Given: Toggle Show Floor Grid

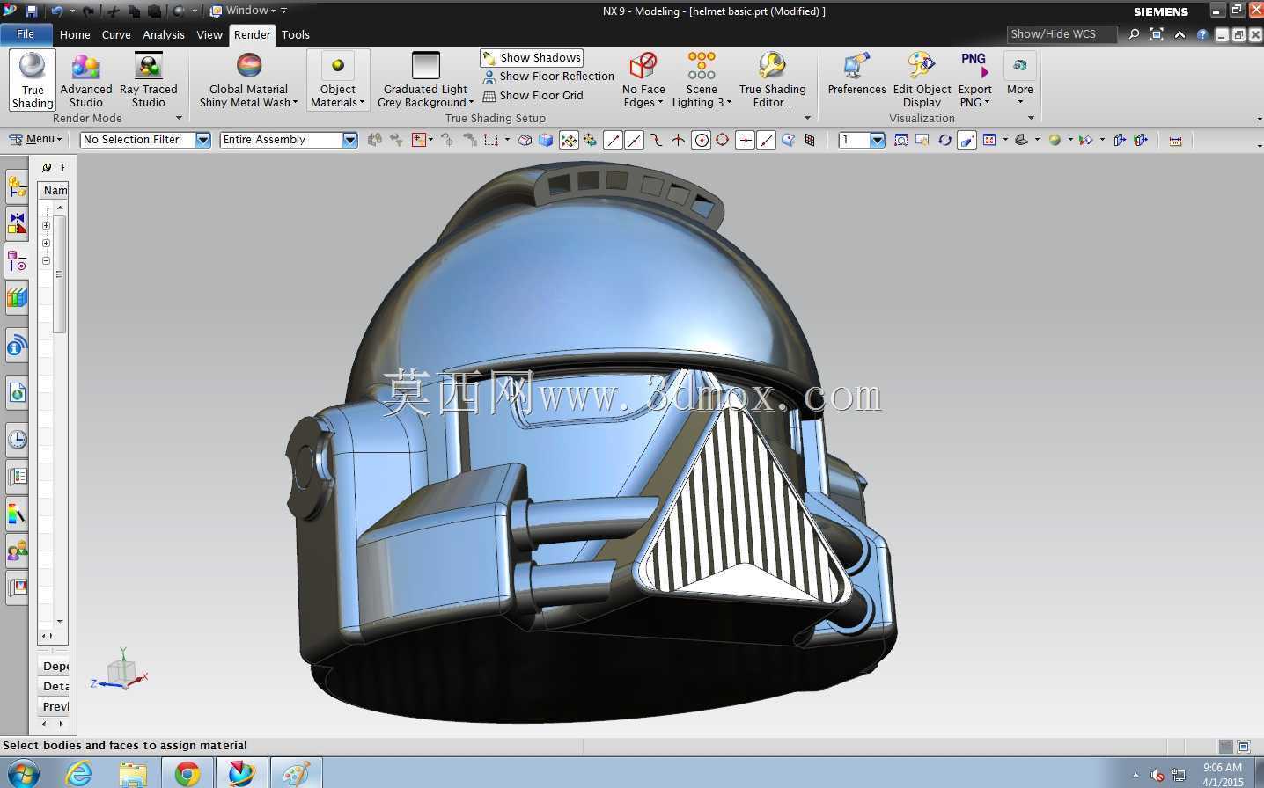Looking at the screenshot, I should click(x=533, y=96).
